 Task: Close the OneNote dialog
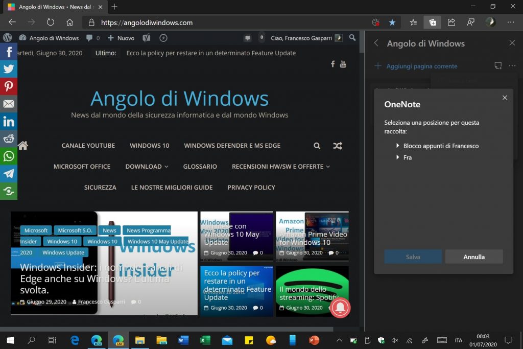[x=505, y=98]
